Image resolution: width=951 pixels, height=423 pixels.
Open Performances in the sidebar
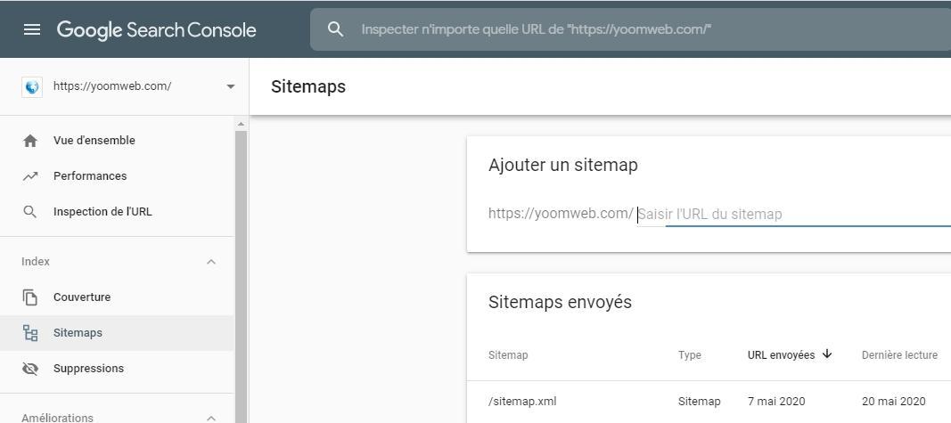[x=90, y=176]
